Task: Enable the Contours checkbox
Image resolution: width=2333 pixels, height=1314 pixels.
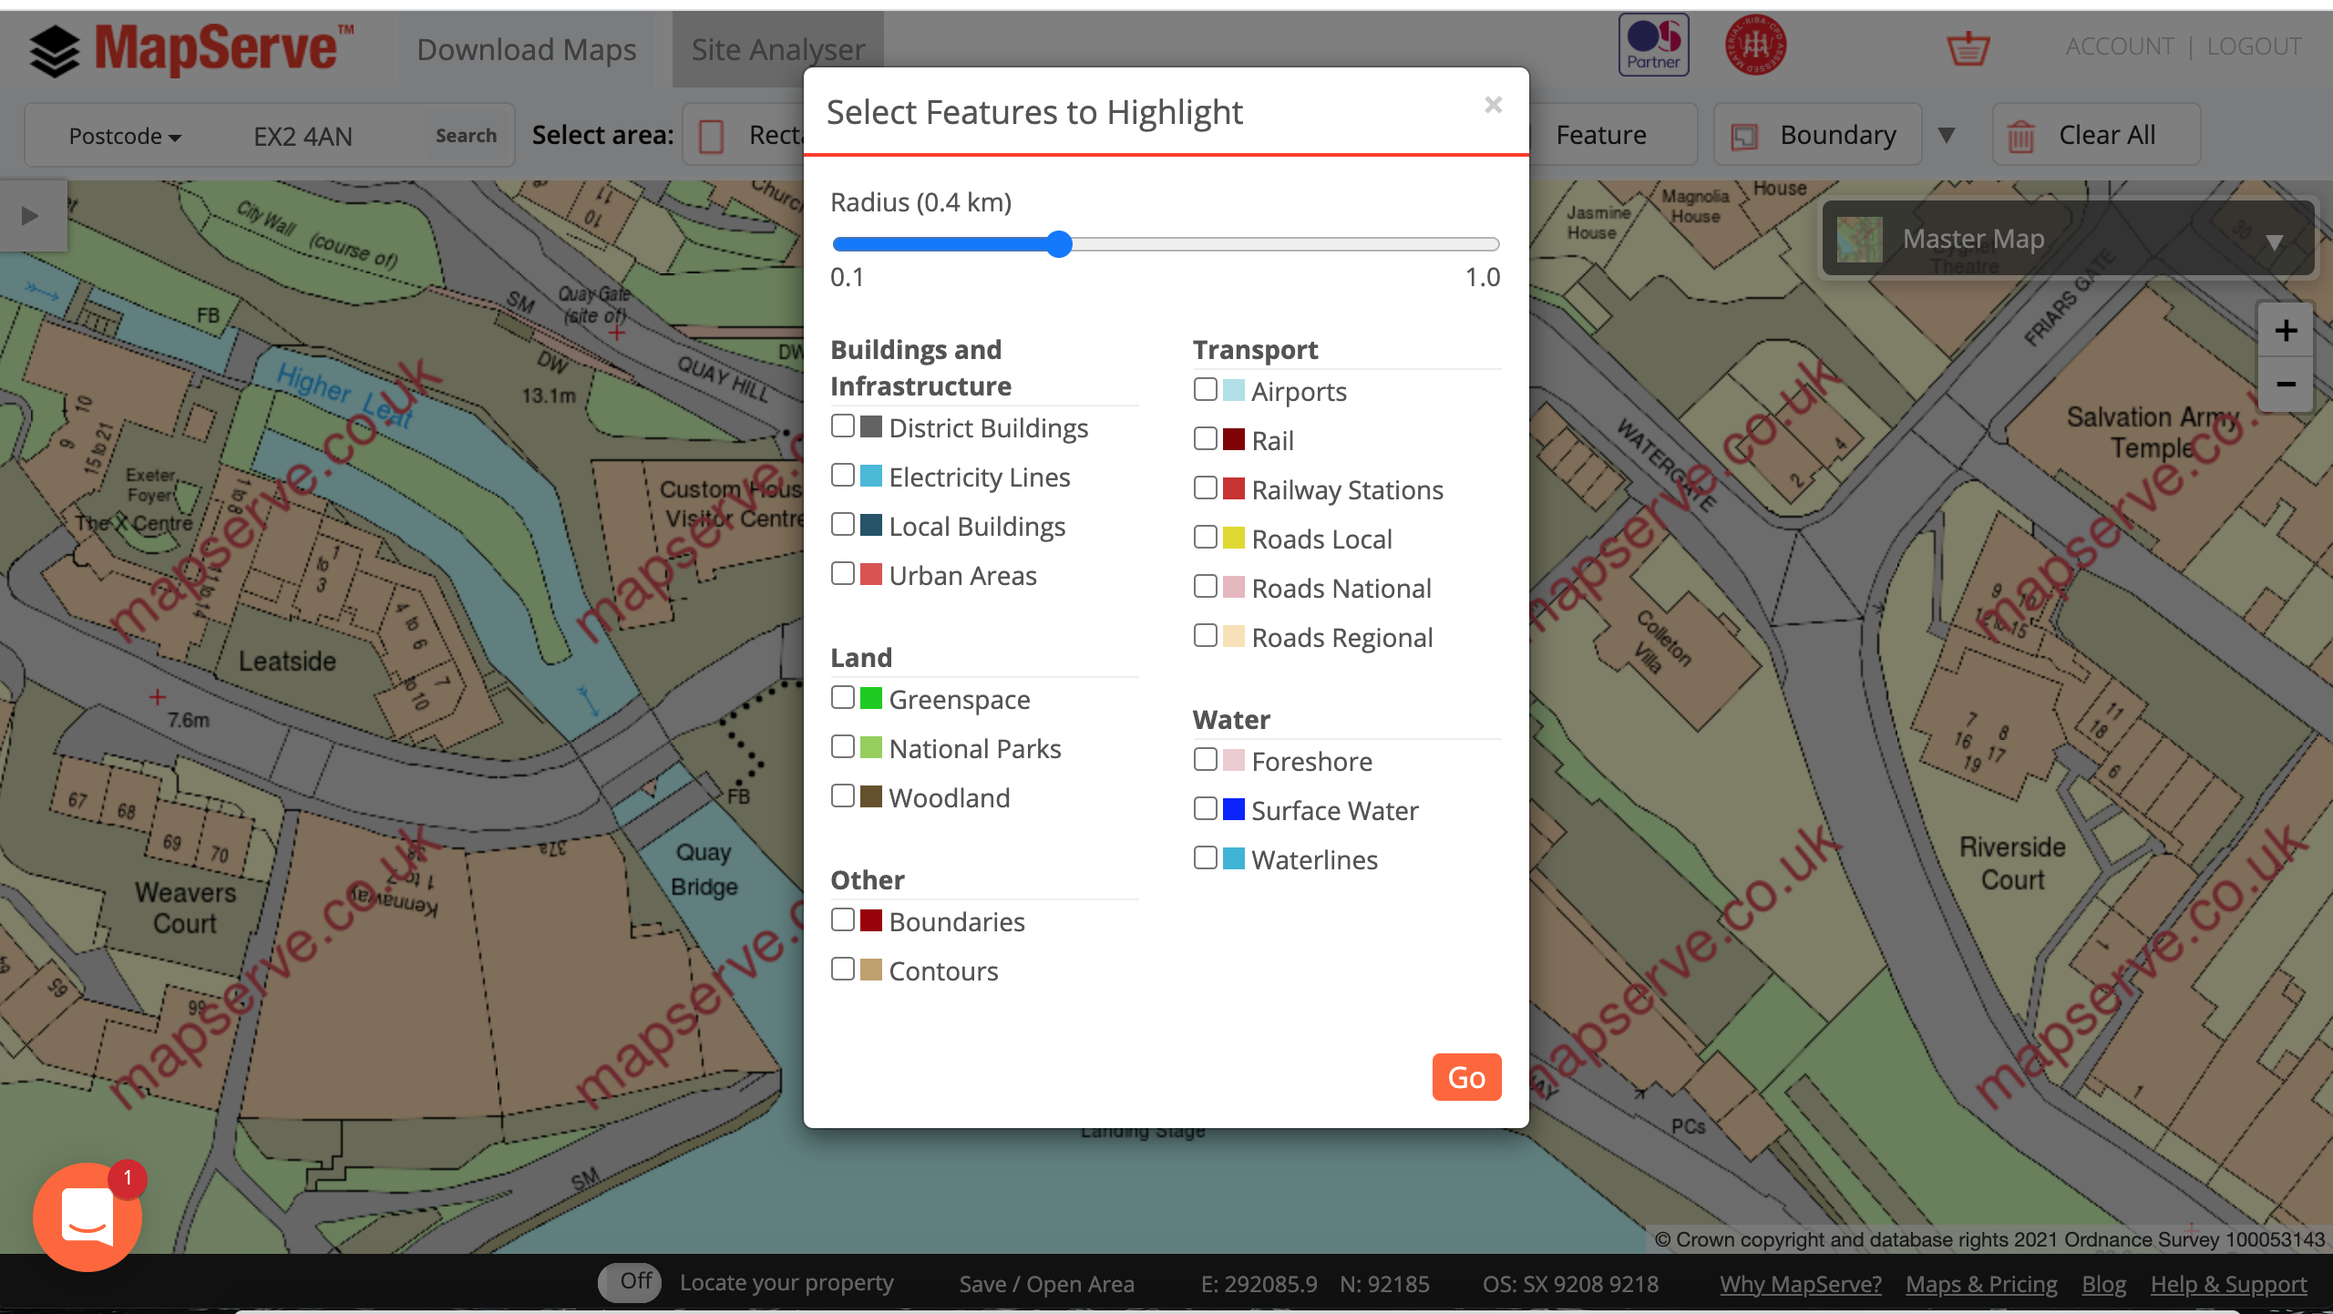Action: [843, 970]
